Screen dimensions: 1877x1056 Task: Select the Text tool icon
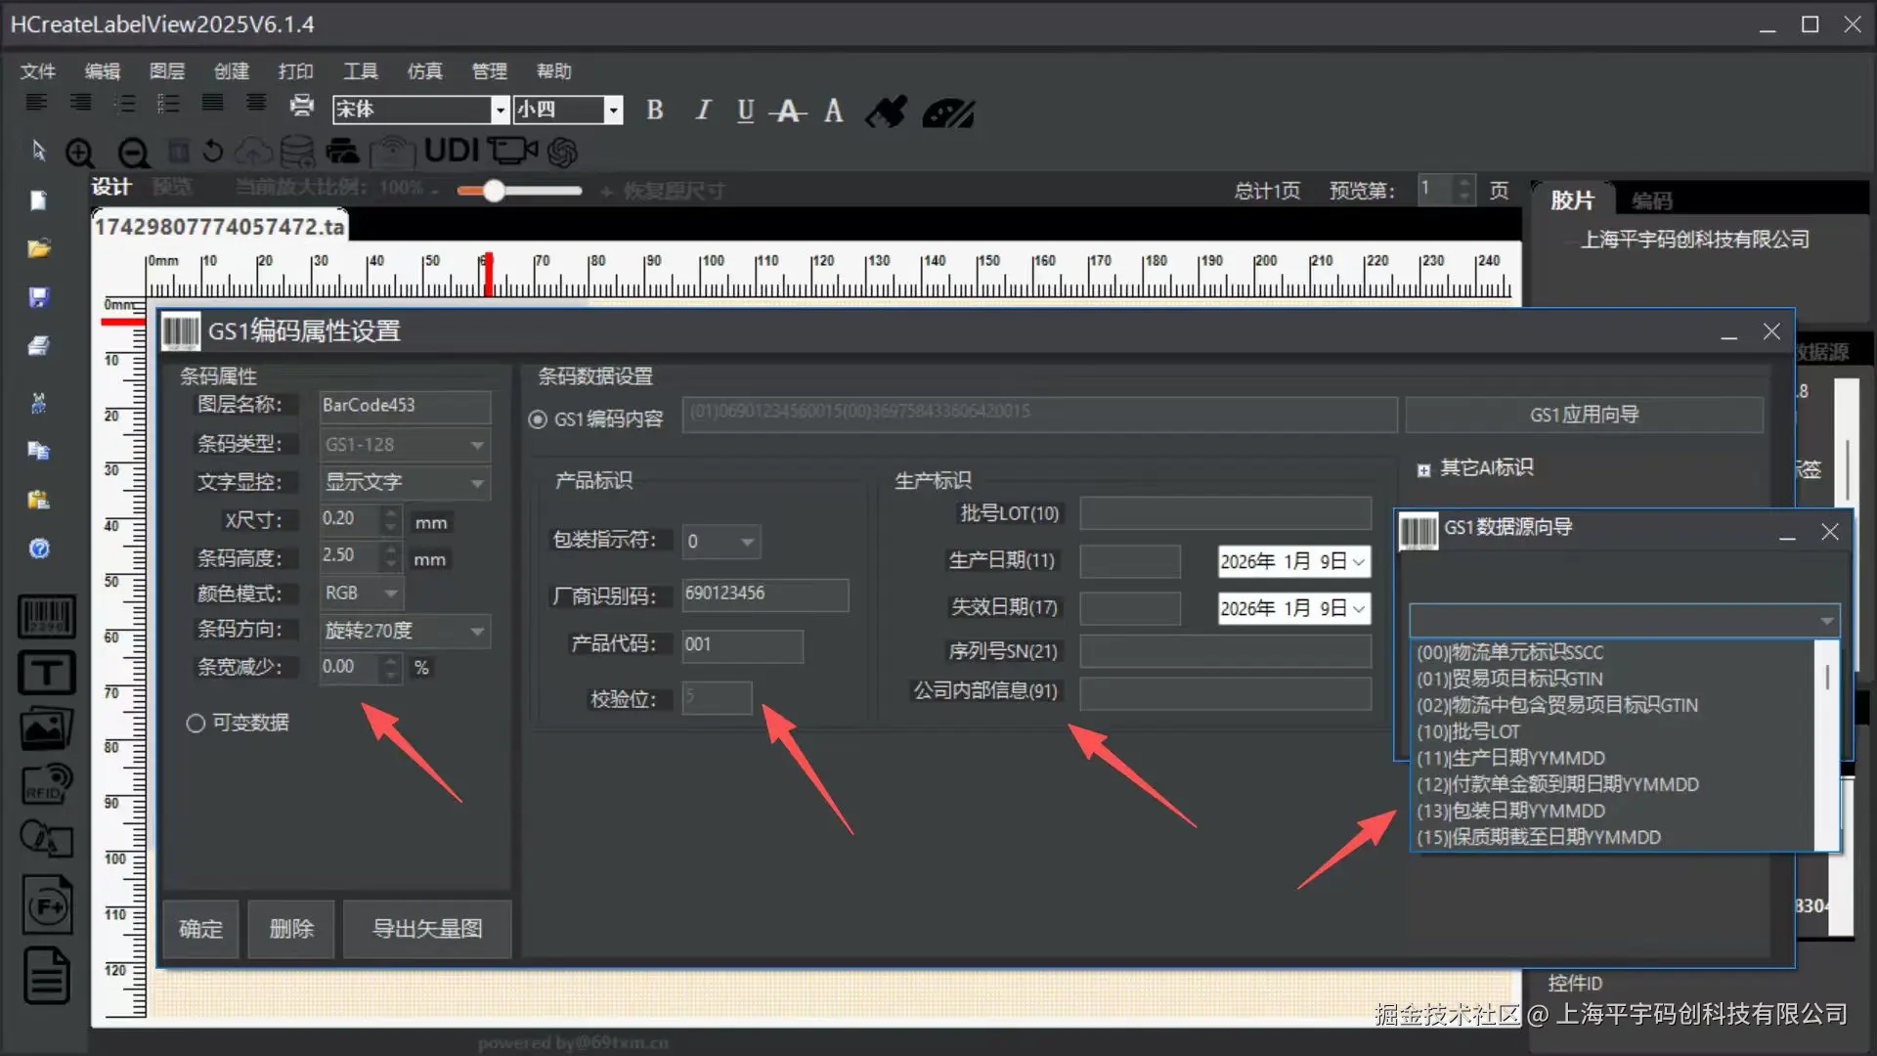(x=46, y=673)
